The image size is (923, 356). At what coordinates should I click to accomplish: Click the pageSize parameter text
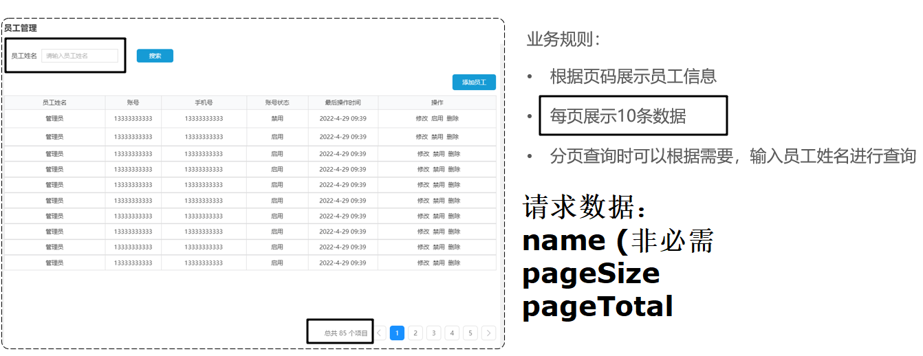click(591, 274)
